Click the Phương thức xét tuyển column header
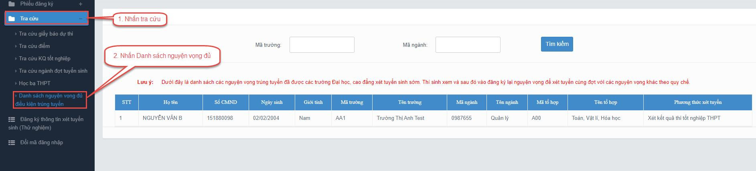This screenshot has height=171, width=756. [x=697, y=102]
